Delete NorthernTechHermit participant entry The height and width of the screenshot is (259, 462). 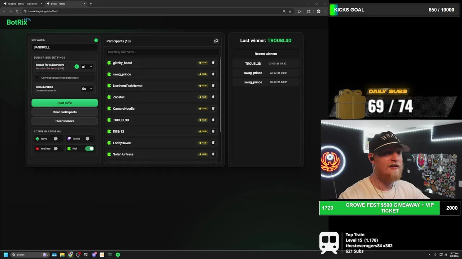213,86
